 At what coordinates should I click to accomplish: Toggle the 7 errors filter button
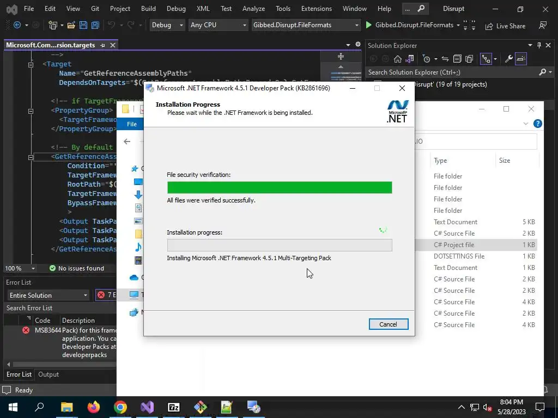point(106,295)
